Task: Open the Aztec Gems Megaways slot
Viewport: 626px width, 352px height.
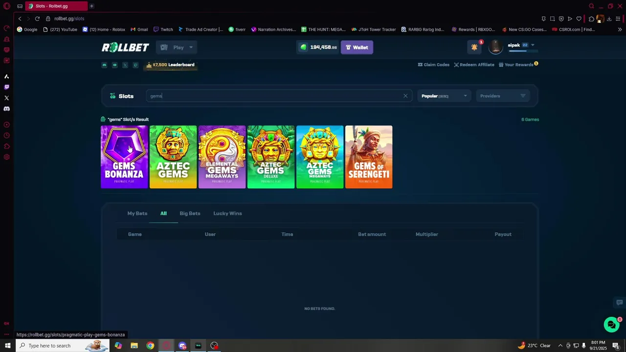Action: (320, 157)
